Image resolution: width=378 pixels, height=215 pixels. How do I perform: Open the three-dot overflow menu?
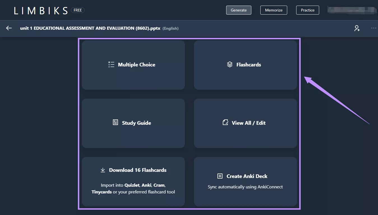tap(374, 28)
